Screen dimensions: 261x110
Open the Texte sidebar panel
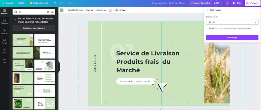[4, 51]
